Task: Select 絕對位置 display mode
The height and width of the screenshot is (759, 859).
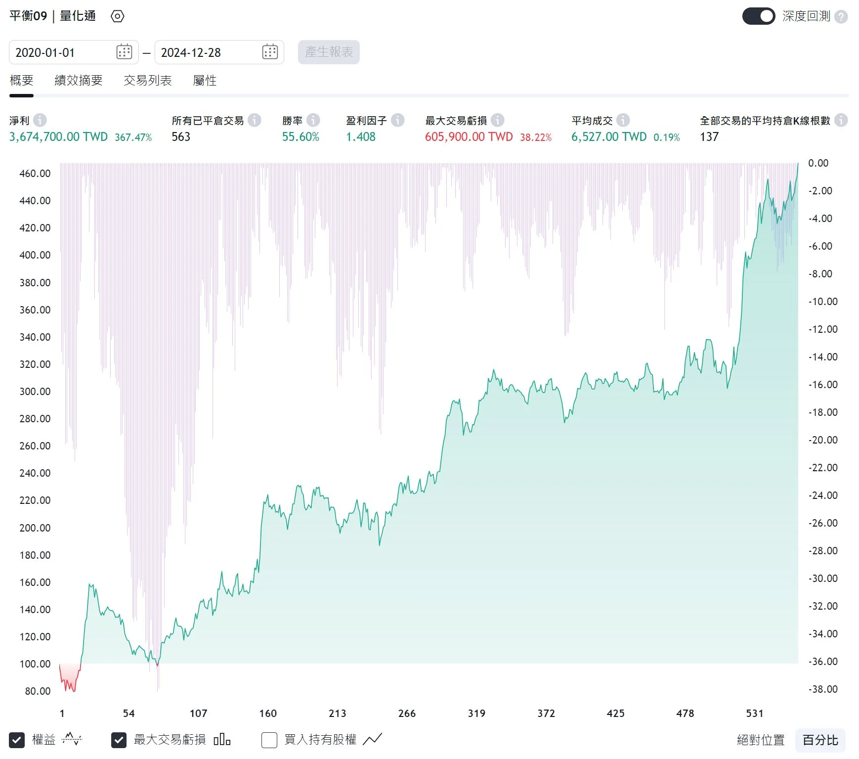Action: coord(761,740)
